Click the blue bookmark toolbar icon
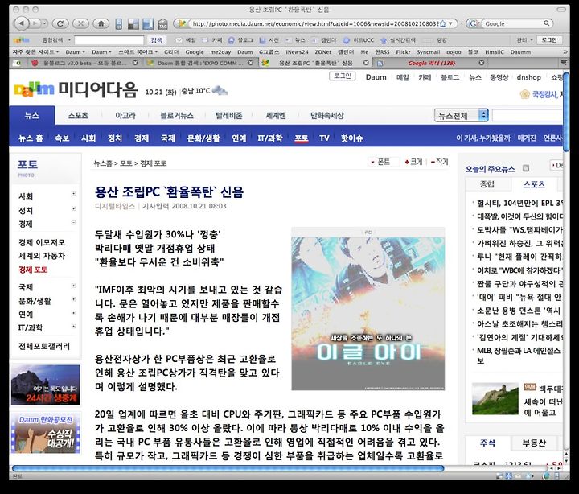 click(x=148, y=24)
